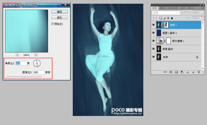This screenshot has width=207, height=125.
Task: Toggle visibility of 背景 副本 layer
Action: 153,49
